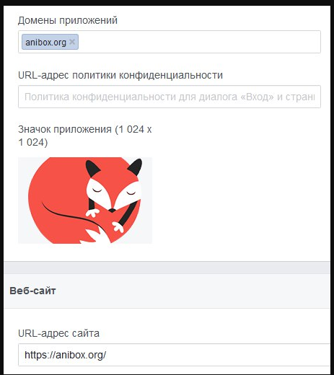Click the fox's closed right eye
The width and height of the screenshot is (334, 375).
coord(131,193)
